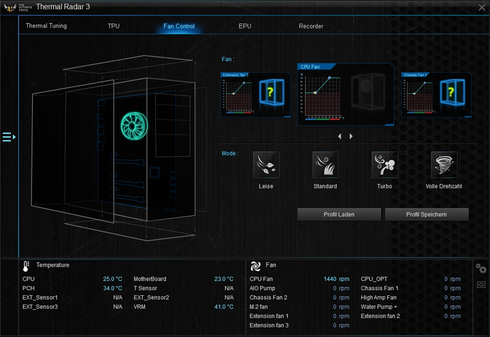Screen dimensions: 490x337
Task: Click the VRM temperature 41.0 °C
Action: (x=224, y=307)
